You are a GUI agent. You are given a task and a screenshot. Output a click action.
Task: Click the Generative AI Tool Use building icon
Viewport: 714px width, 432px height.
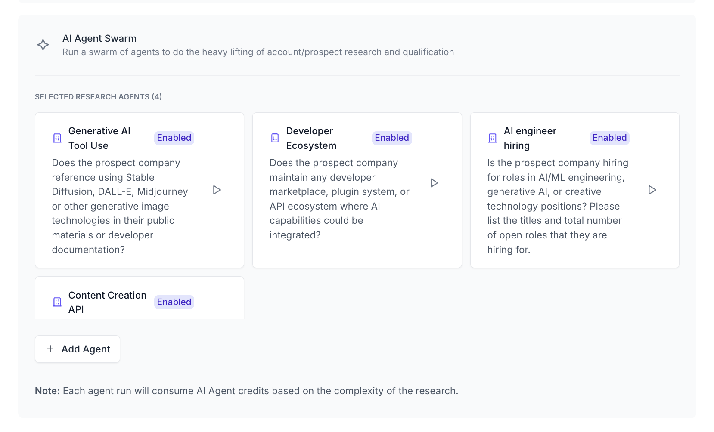click(x=57, y=138)
